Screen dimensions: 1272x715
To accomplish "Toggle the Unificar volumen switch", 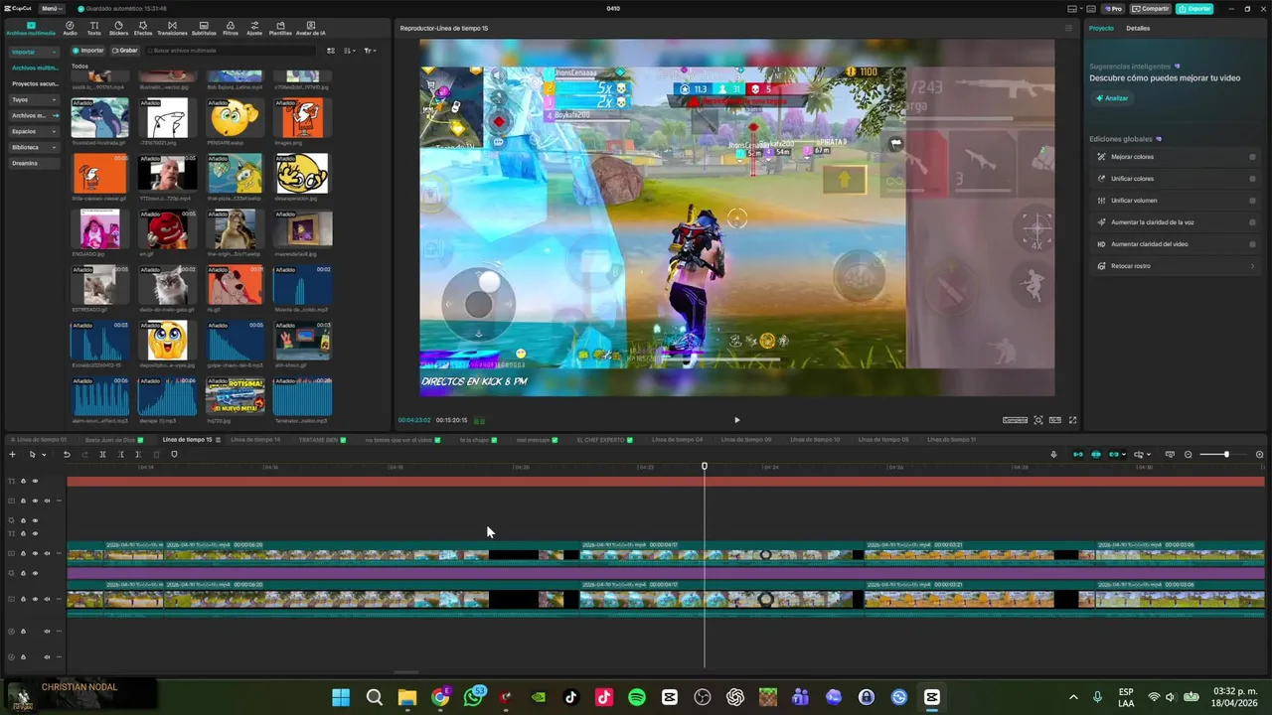I will tap(1252, 201).
